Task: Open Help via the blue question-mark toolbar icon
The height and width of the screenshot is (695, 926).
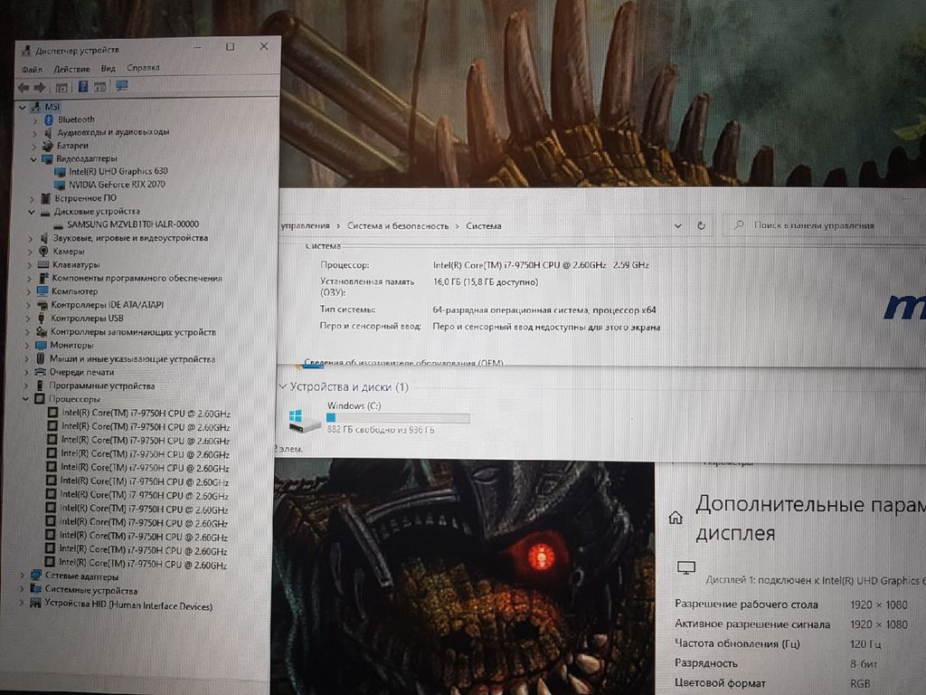Action: click(83, 87)
